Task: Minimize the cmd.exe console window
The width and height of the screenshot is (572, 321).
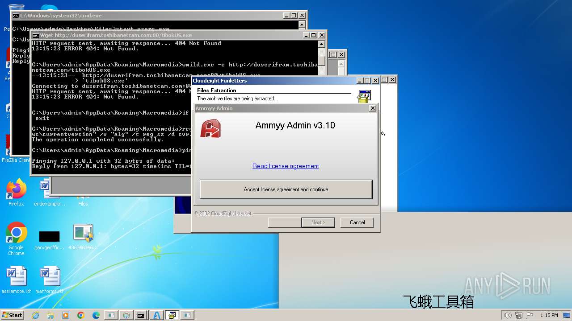Action: click(x=286, y=16)
